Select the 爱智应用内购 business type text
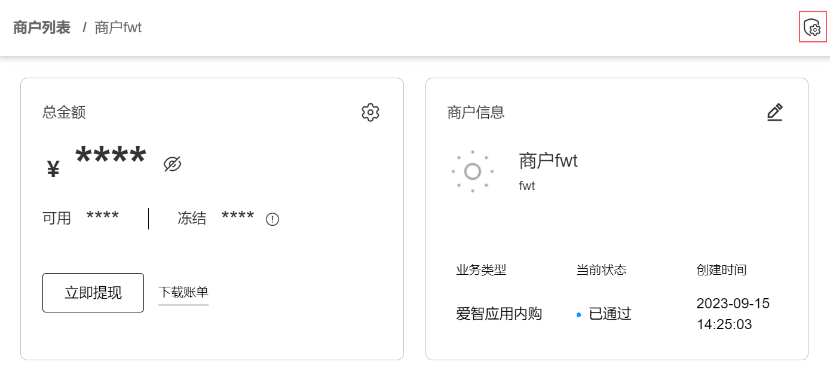 coord(497,314)
